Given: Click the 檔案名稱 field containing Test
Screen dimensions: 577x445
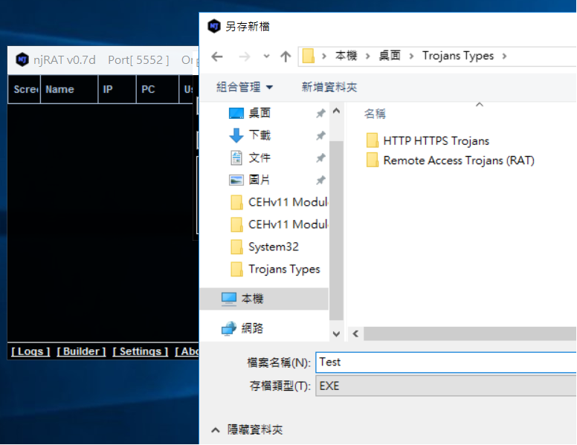Looking at the screenshot, I should [446, 363].
